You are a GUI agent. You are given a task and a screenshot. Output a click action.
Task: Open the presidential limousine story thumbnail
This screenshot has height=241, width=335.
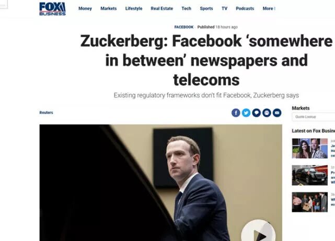coord(309,175)
